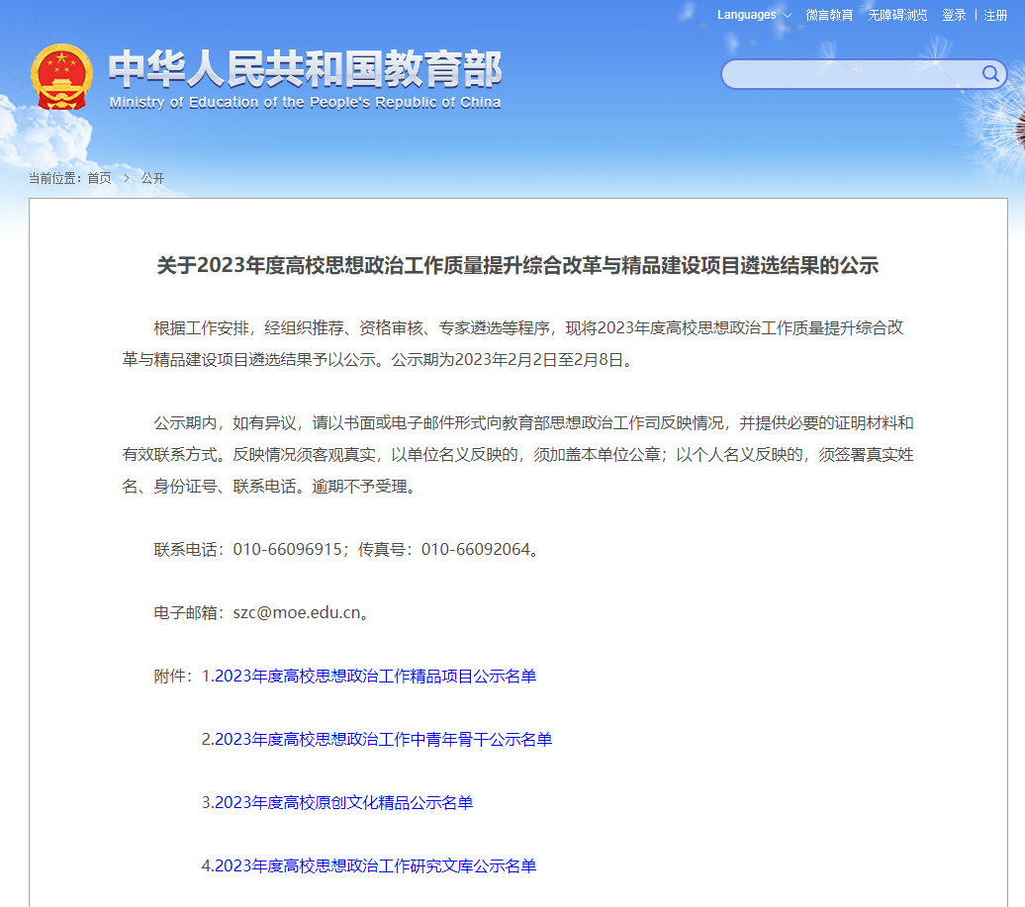Click 注册 to register an account
The height and width of the screenshot is (907, 1025).
coord(995,15)
